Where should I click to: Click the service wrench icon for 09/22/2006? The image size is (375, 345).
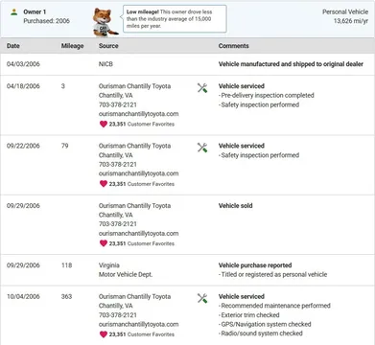[202, 148]
